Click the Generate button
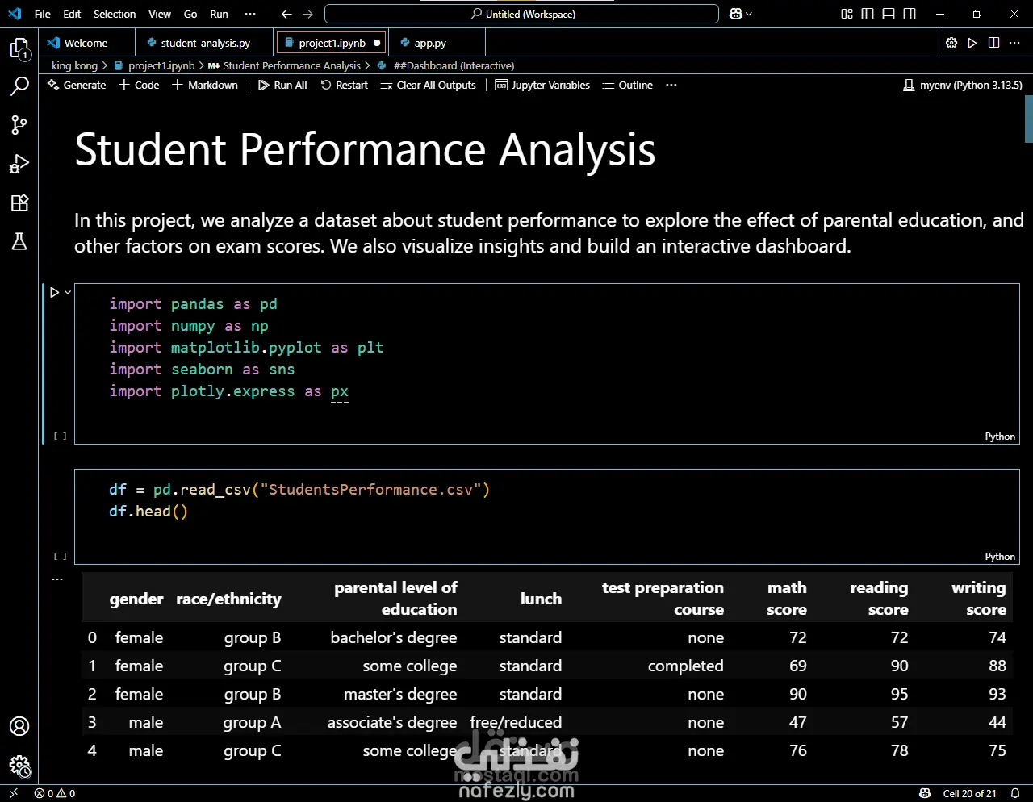Image resolution: width=1033 pixels, height=802 pixels. [77, 85]
